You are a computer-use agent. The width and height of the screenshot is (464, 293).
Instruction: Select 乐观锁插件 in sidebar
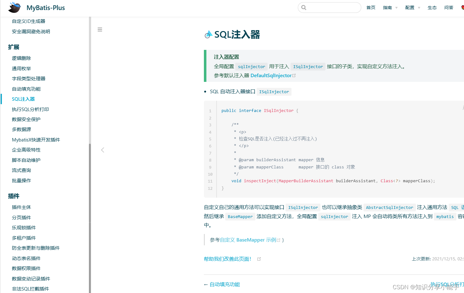tap(24, 228)
